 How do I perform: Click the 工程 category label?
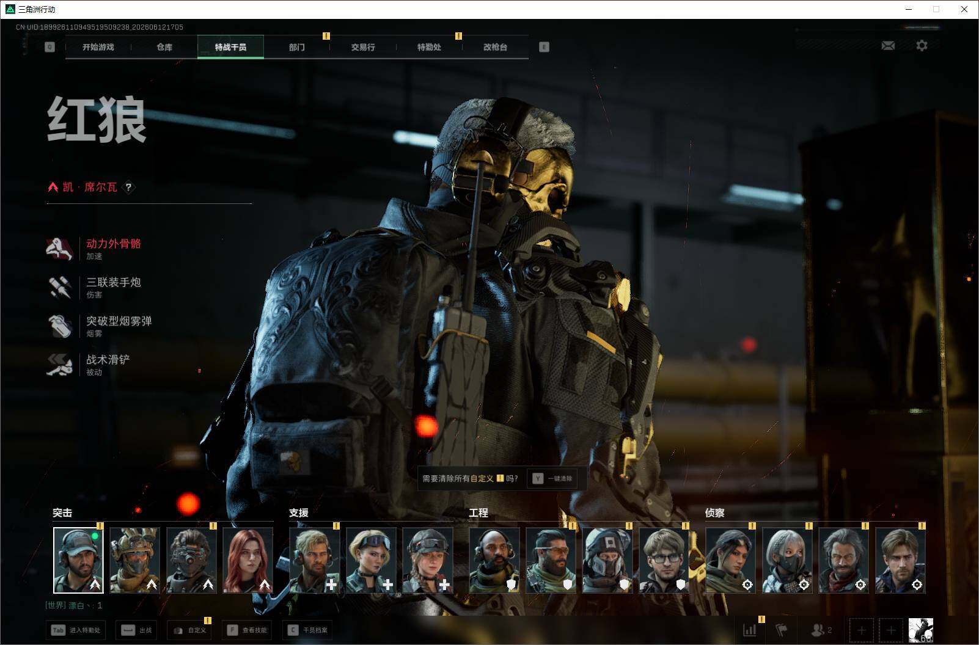pyautogui.click(x=479, y=513)
